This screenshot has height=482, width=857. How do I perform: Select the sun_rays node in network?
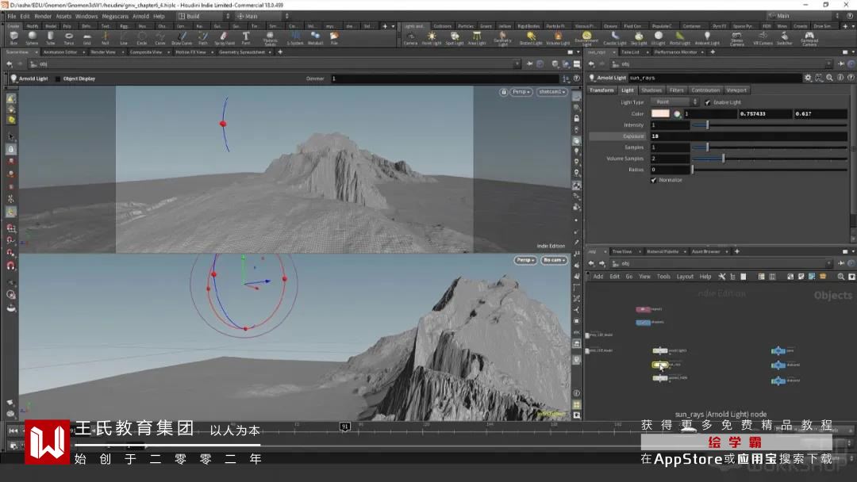click(659, 365)
